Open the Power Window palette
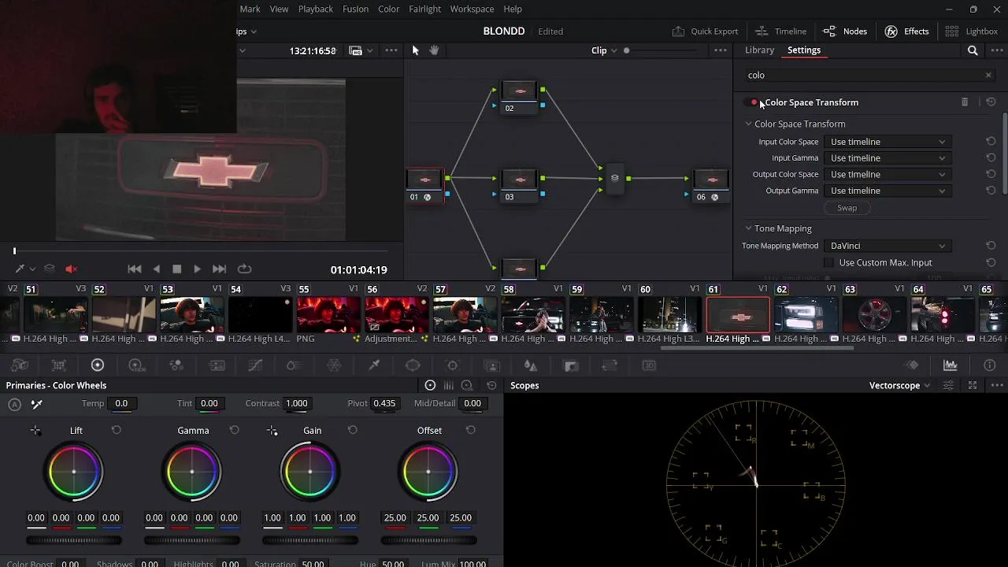 pyautogui.click(x=413, y=365)
